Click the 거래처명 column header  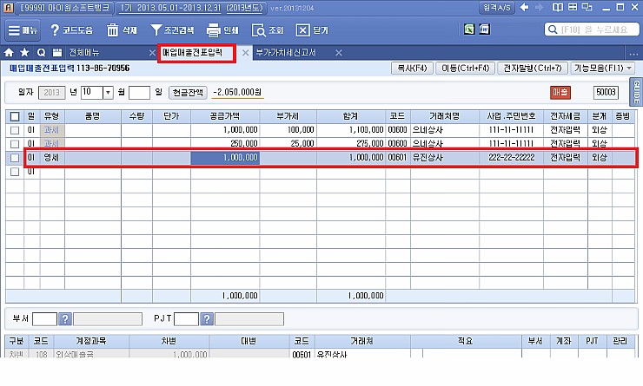445,116
